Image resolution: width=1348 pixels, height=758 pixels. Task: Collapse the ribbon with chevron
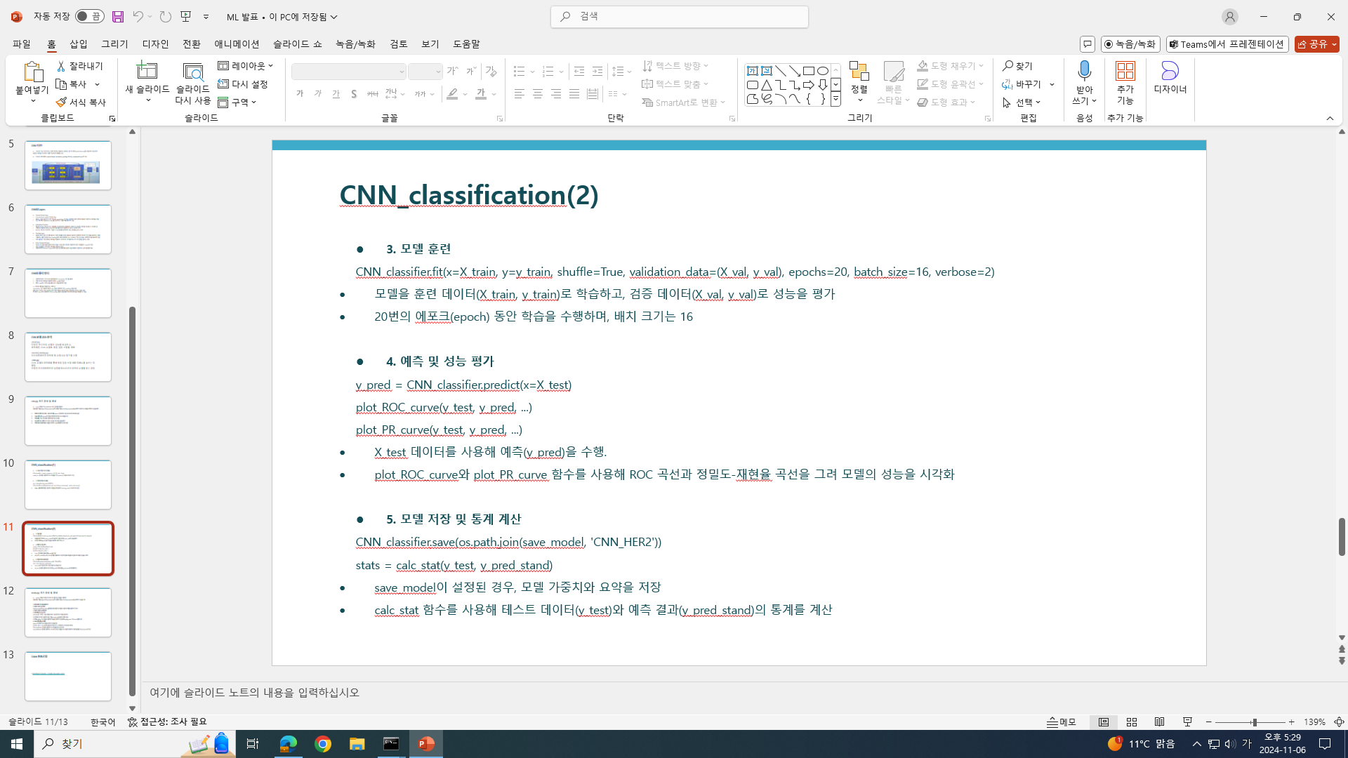[x=1330, y=118]
